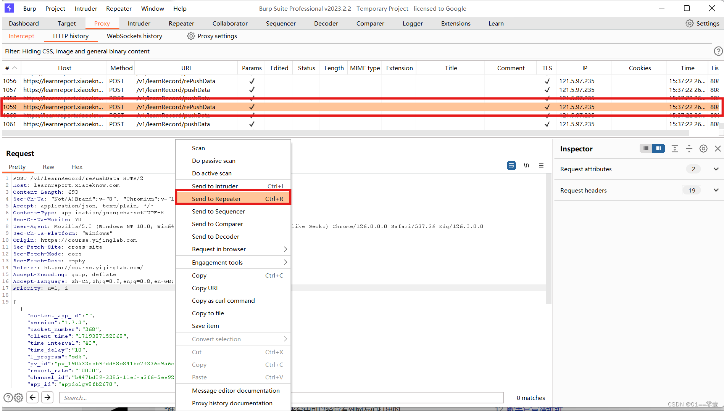The height and width of the screenshot is (411, 724).
Task: Switch to the Extensions tab
Action: coord(456,23)
